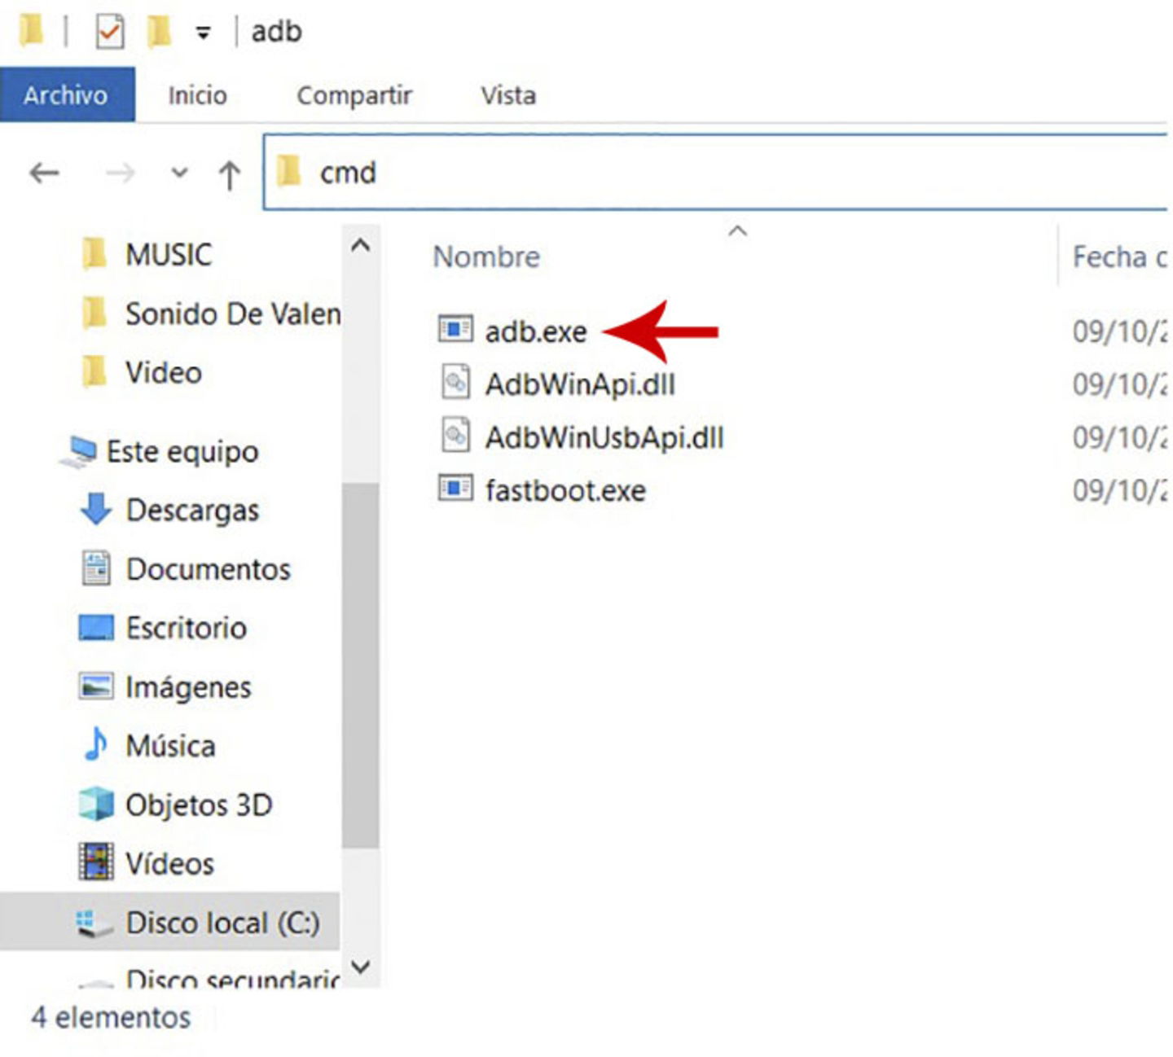
Task: Select Disco local (C:) drive
Action: tap(222, 923)
